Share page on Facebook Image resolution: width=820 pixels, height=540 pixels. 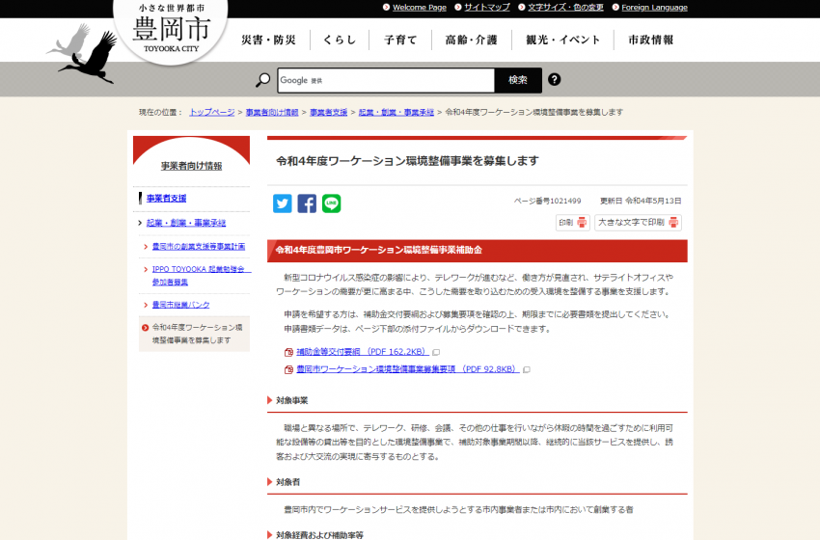tap(307, 203)
